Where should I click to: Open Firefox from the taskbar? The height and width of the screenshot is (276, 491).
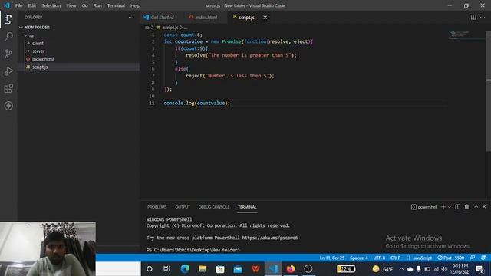291,269
